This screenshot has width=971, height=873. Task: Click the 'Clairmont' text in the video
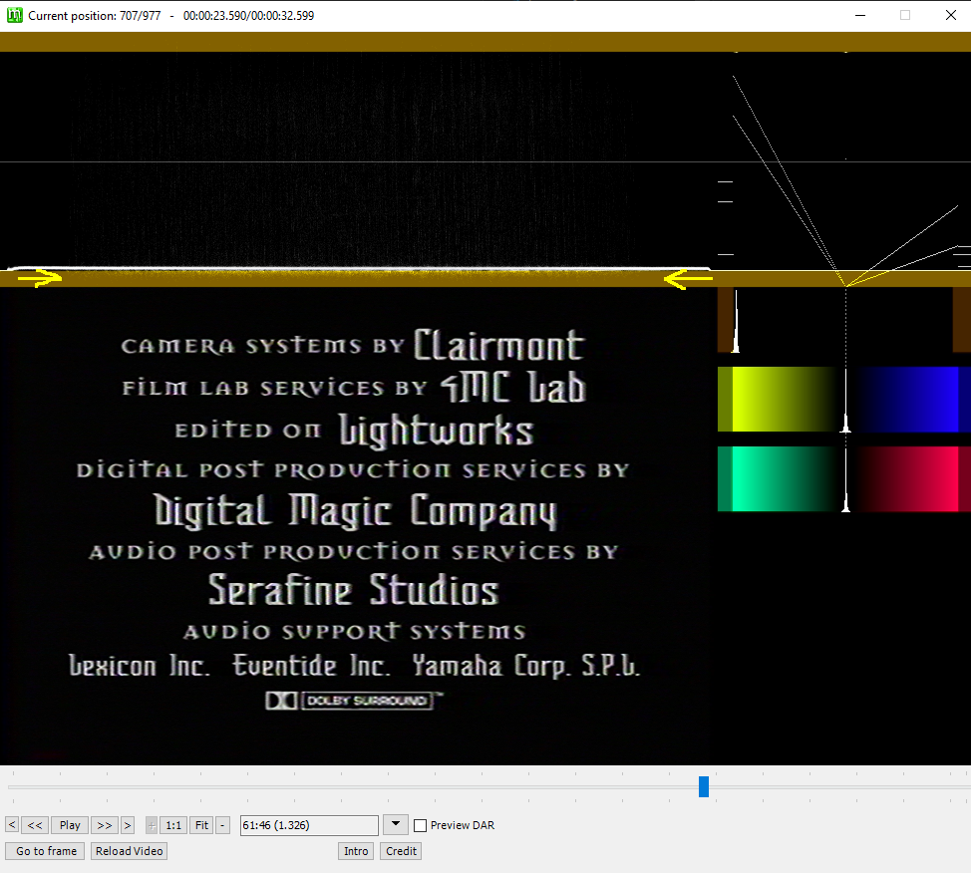coord(499,346)
